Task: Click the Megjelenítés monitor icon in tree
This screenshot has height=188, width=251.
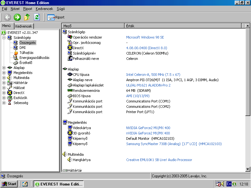Action: pos(10,73)
